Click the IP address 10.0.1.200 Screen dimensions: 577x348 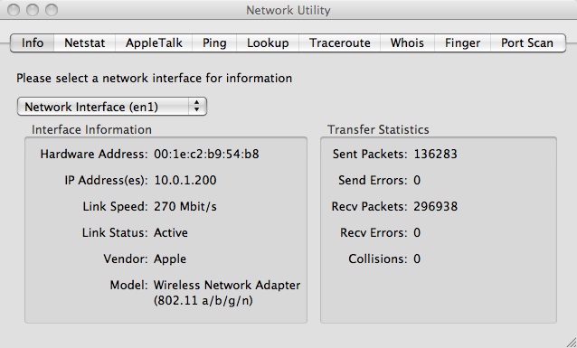[185, 180]
